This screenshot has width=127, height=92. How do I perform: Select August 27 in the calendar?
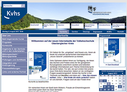101,89
